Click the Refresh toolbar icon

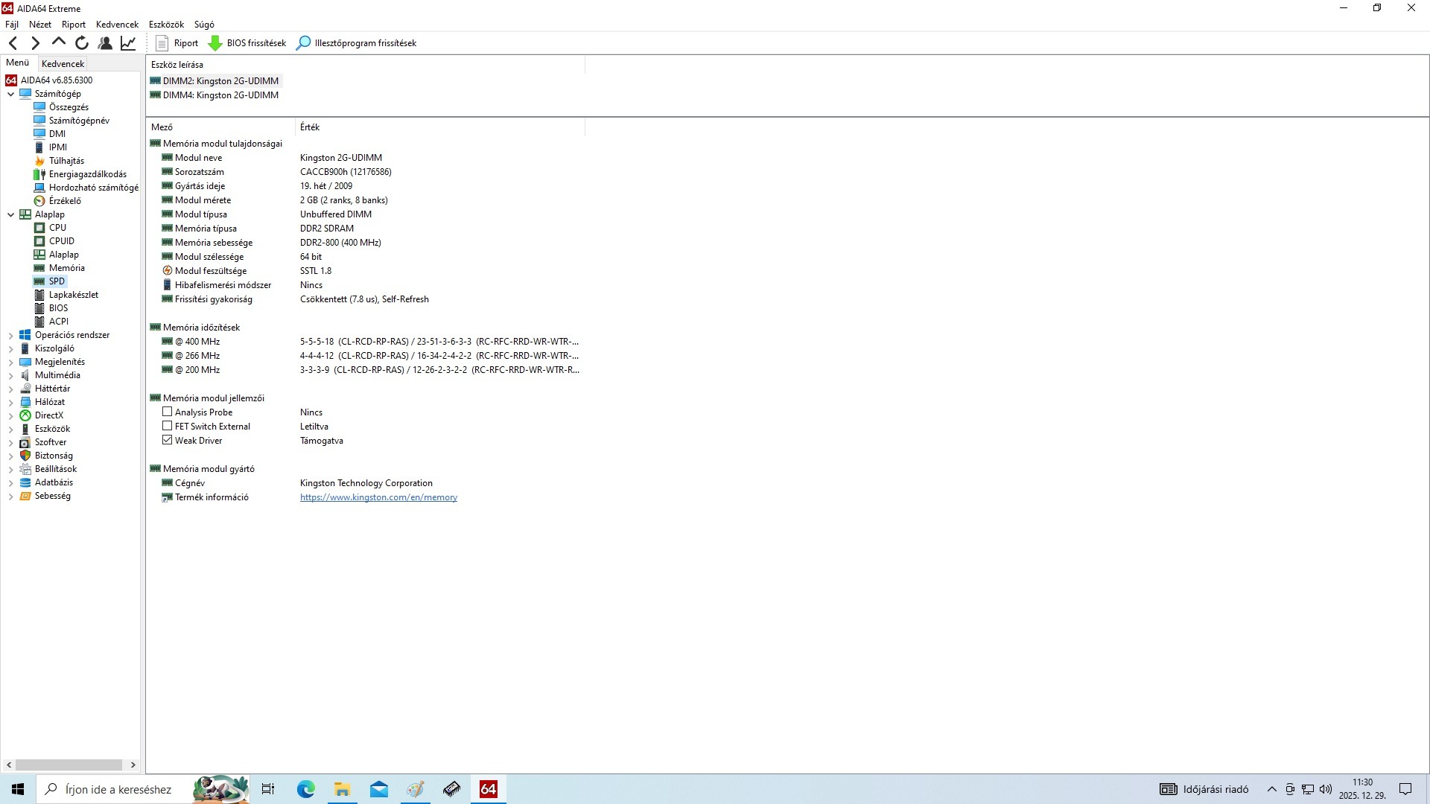click(x=82, y=43)
